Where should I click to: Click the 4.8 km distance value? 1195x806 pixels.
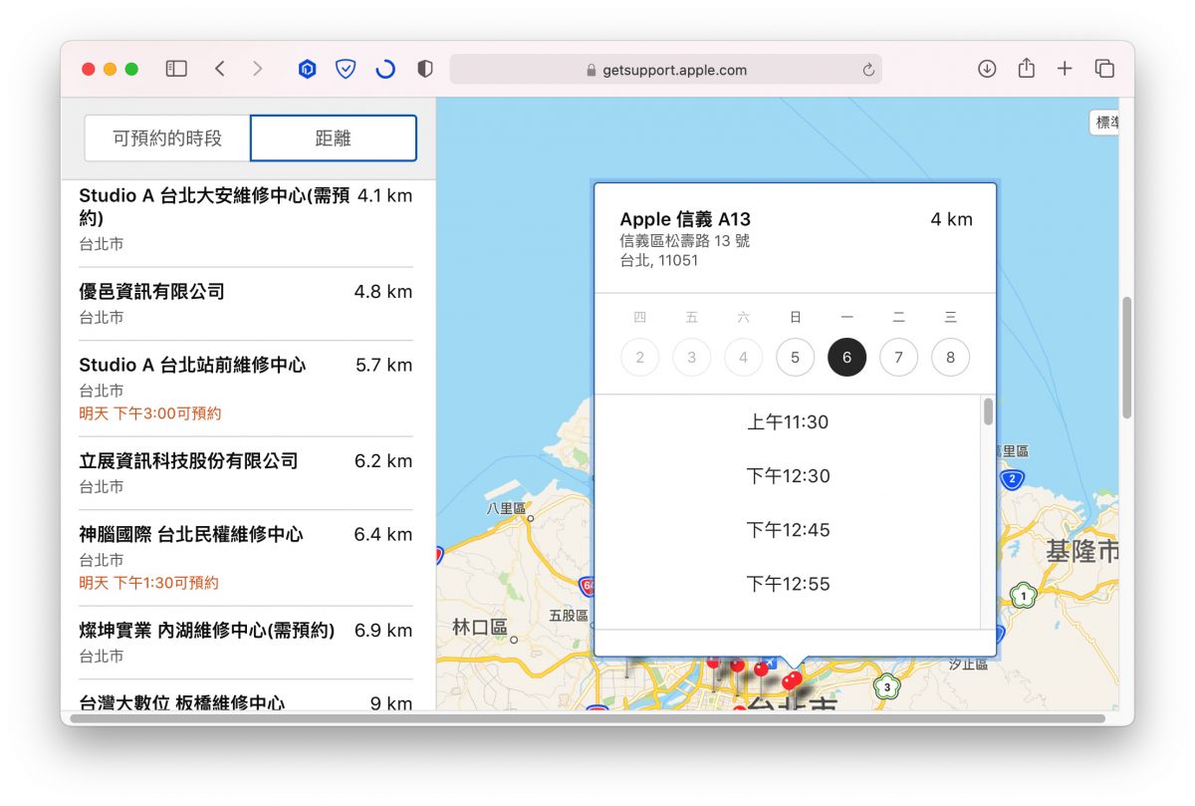pos(383,292)
